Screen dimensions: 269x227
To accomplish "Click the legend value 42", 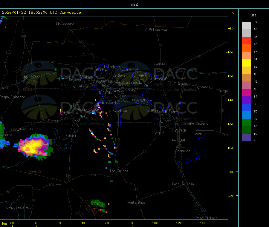I will click(x=255, y=89).
